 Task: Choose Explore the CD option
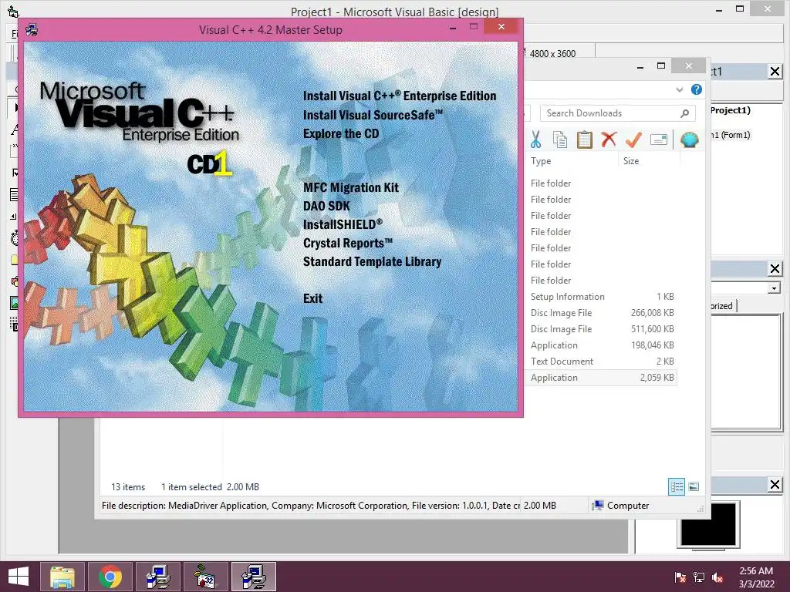[x=341, y=133]
